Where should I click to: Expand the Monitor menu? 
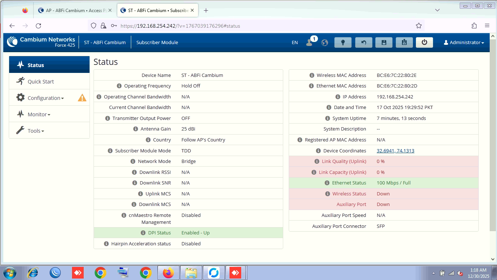pyautogui.click(x=39, y=114)
